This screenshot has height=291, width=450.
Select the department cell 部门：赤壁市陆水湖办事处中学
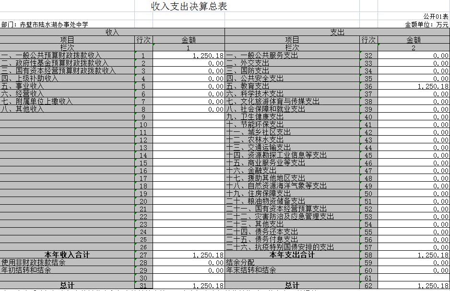click(x=45, y=24)
